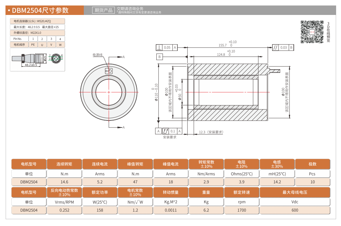Click the weight value 6.2

click(x=206, y=210)
